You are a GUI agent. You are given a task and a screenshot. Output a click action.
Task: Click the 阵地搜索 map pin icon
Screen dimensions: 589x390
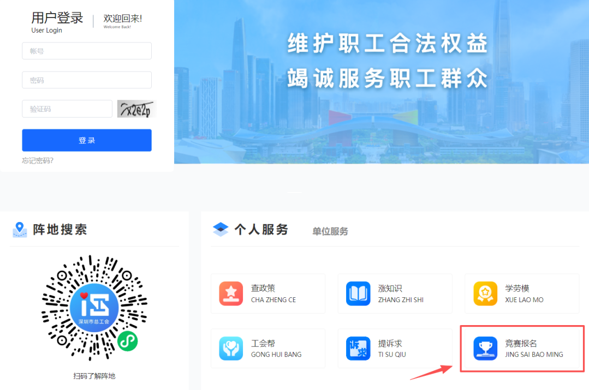20,230
